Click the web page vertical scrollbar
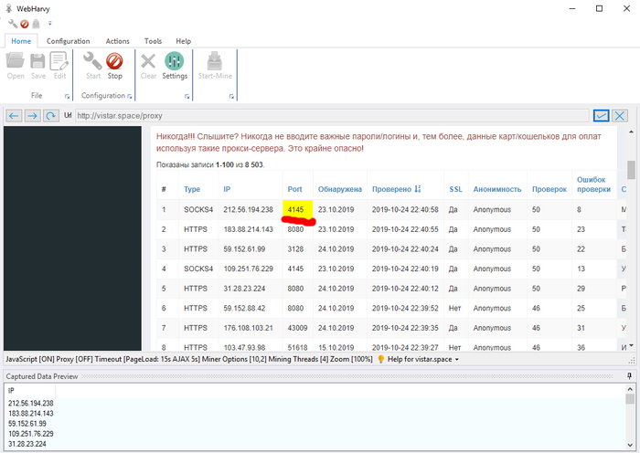 click(631, 237)
